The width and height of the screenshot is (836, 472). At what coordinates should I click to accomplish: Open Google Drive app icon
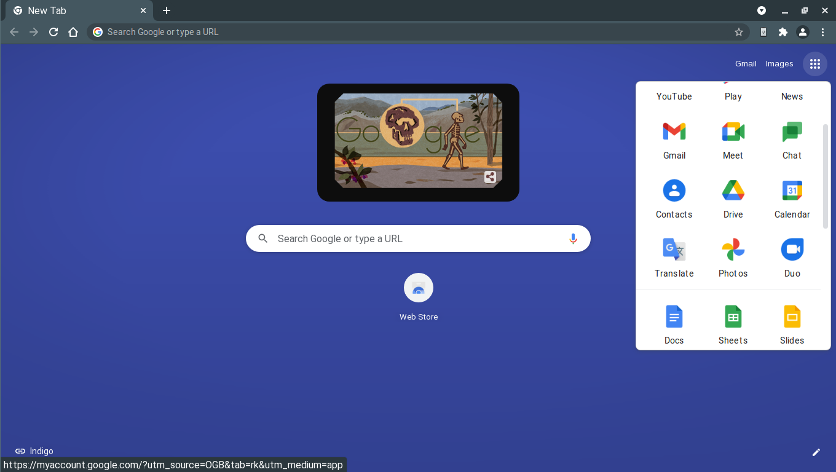733,200
